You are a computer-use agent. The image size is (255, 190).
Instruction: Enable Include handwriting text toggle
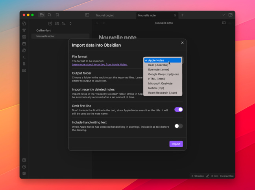[x=179, y=126]
